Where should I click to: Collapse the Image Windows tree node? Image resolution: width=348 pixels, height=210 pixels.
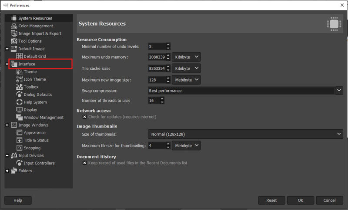point(7,125)
